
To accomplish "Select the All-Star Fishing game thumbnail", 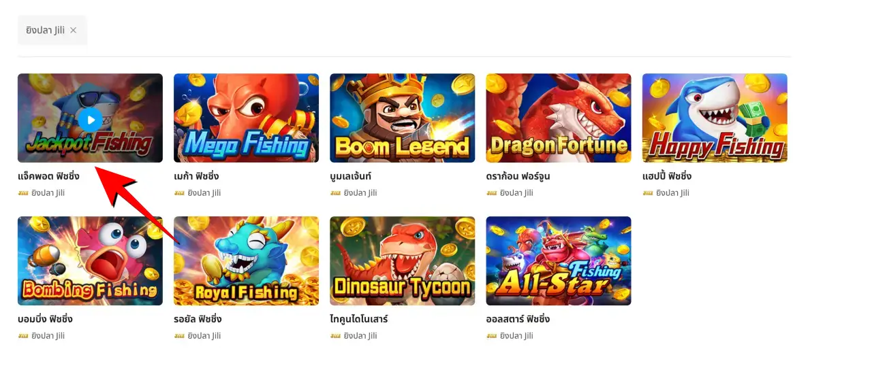I will click(x=559, y=260).
